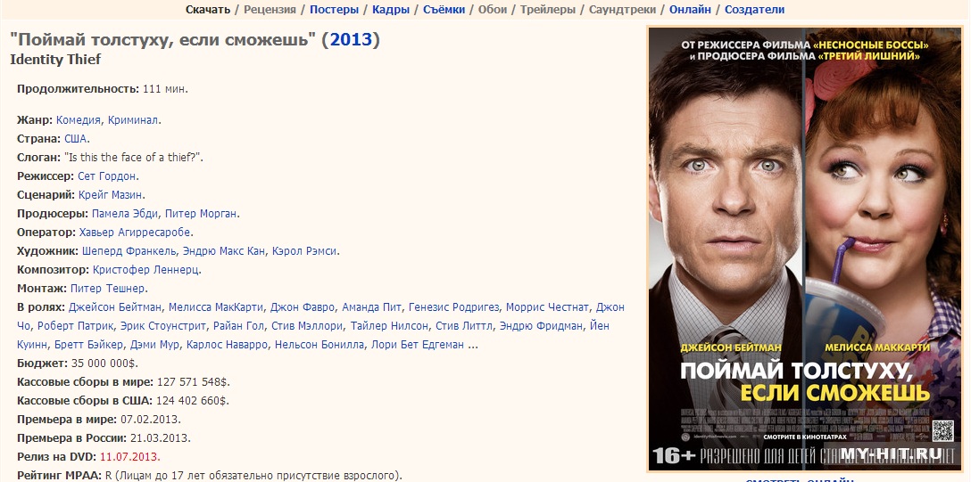This screenshot has height=482, width=971.
Task: Open actor Джейсон Бейтман's page
Action: pyautogui.click(x=115, y=307)
